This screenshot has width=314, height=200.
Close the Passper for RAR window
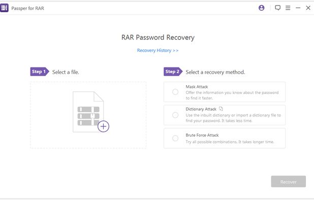tap(308, 8)
